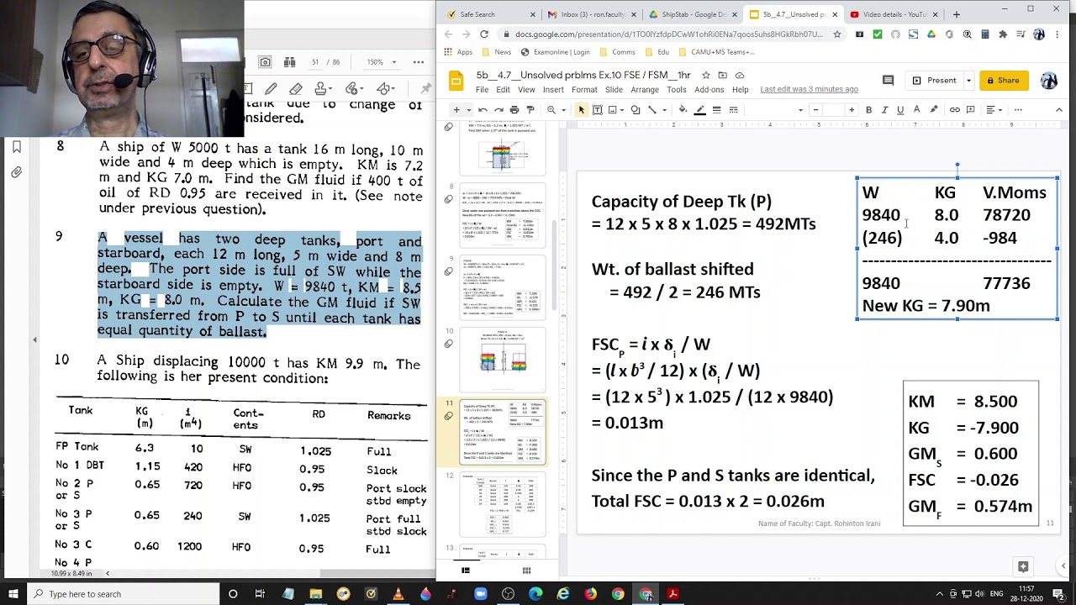Open the PDF bookmarks panel icon
The height and width of the screenshot is (605, 1076).
(16, 147)
